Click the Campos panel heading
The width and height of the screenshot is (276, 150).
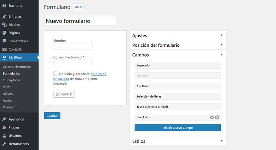click(x=140, y=55)
